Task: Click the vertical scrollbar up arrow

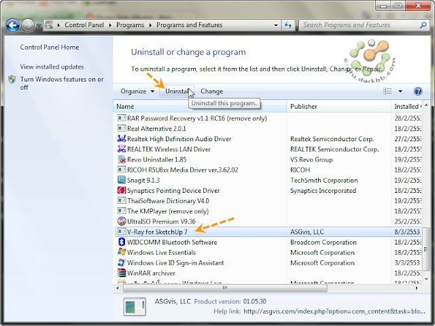Action: [426, 105]
